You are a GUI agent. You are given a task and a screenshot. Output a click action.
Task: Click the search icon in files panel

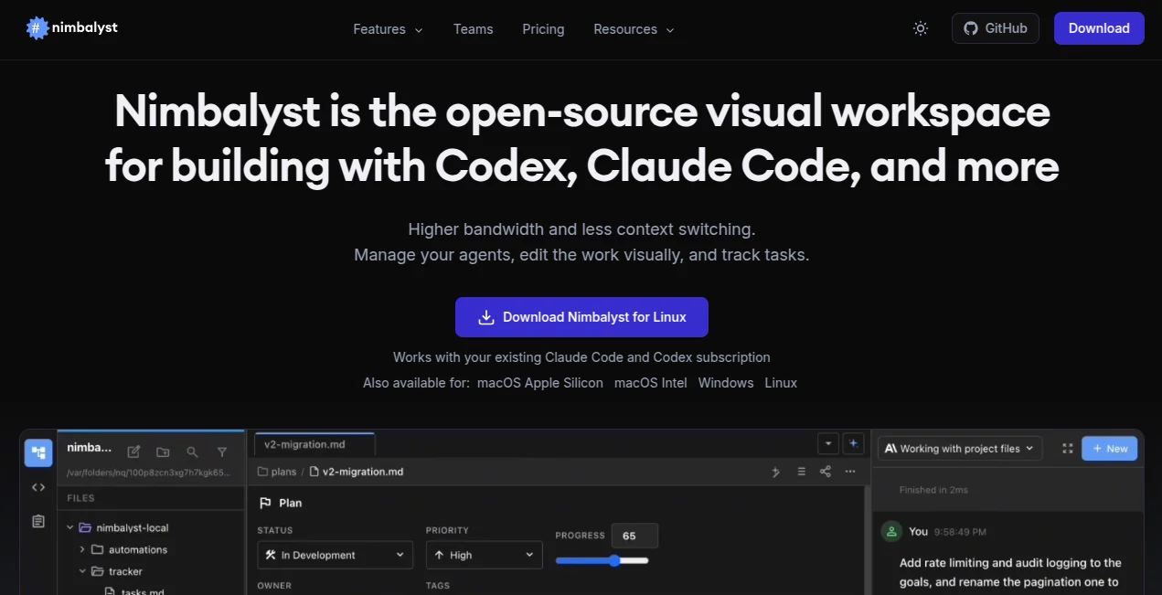[x=192, y=452]
